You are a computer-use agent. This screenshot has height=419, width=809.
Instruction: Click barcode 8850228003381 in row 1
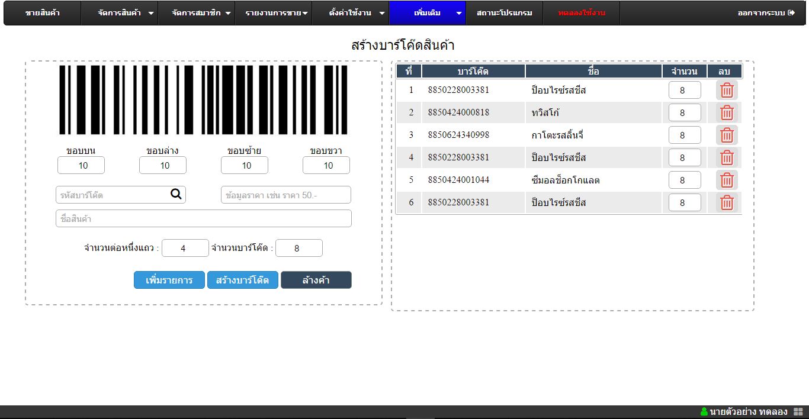coord(458,90)
